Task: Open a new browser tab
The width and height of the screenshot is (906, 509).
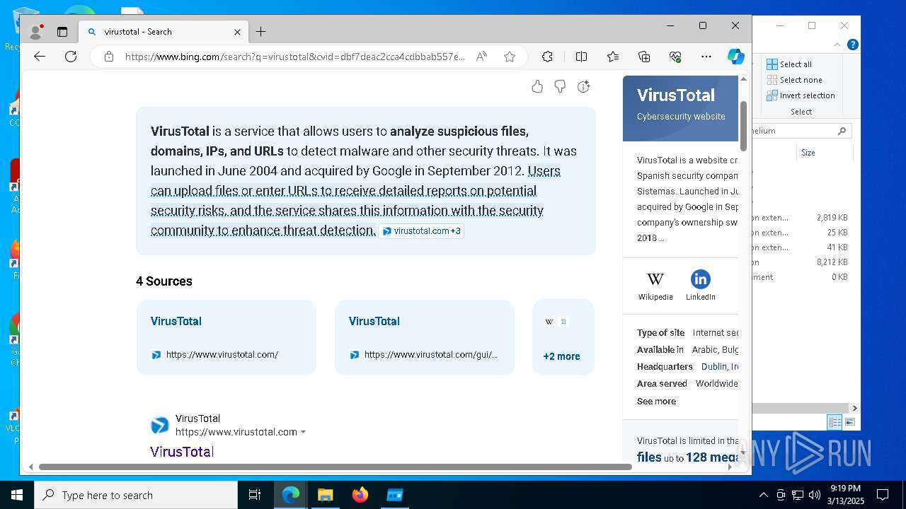Action: pyautogui.click(x=260, y=32)
